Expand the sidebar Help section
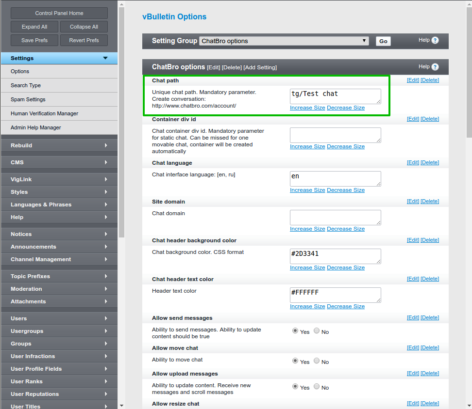The height and width of the screenshot is (409, 472). (x=59, y=217)
